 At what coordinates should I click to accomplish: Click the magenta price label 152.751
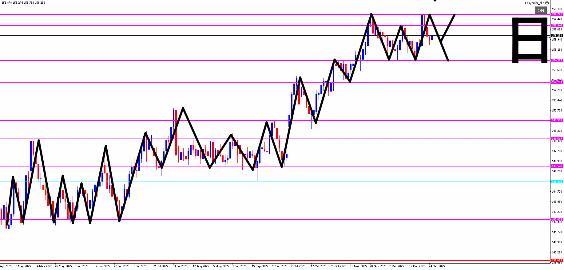(x=557, y=82)
